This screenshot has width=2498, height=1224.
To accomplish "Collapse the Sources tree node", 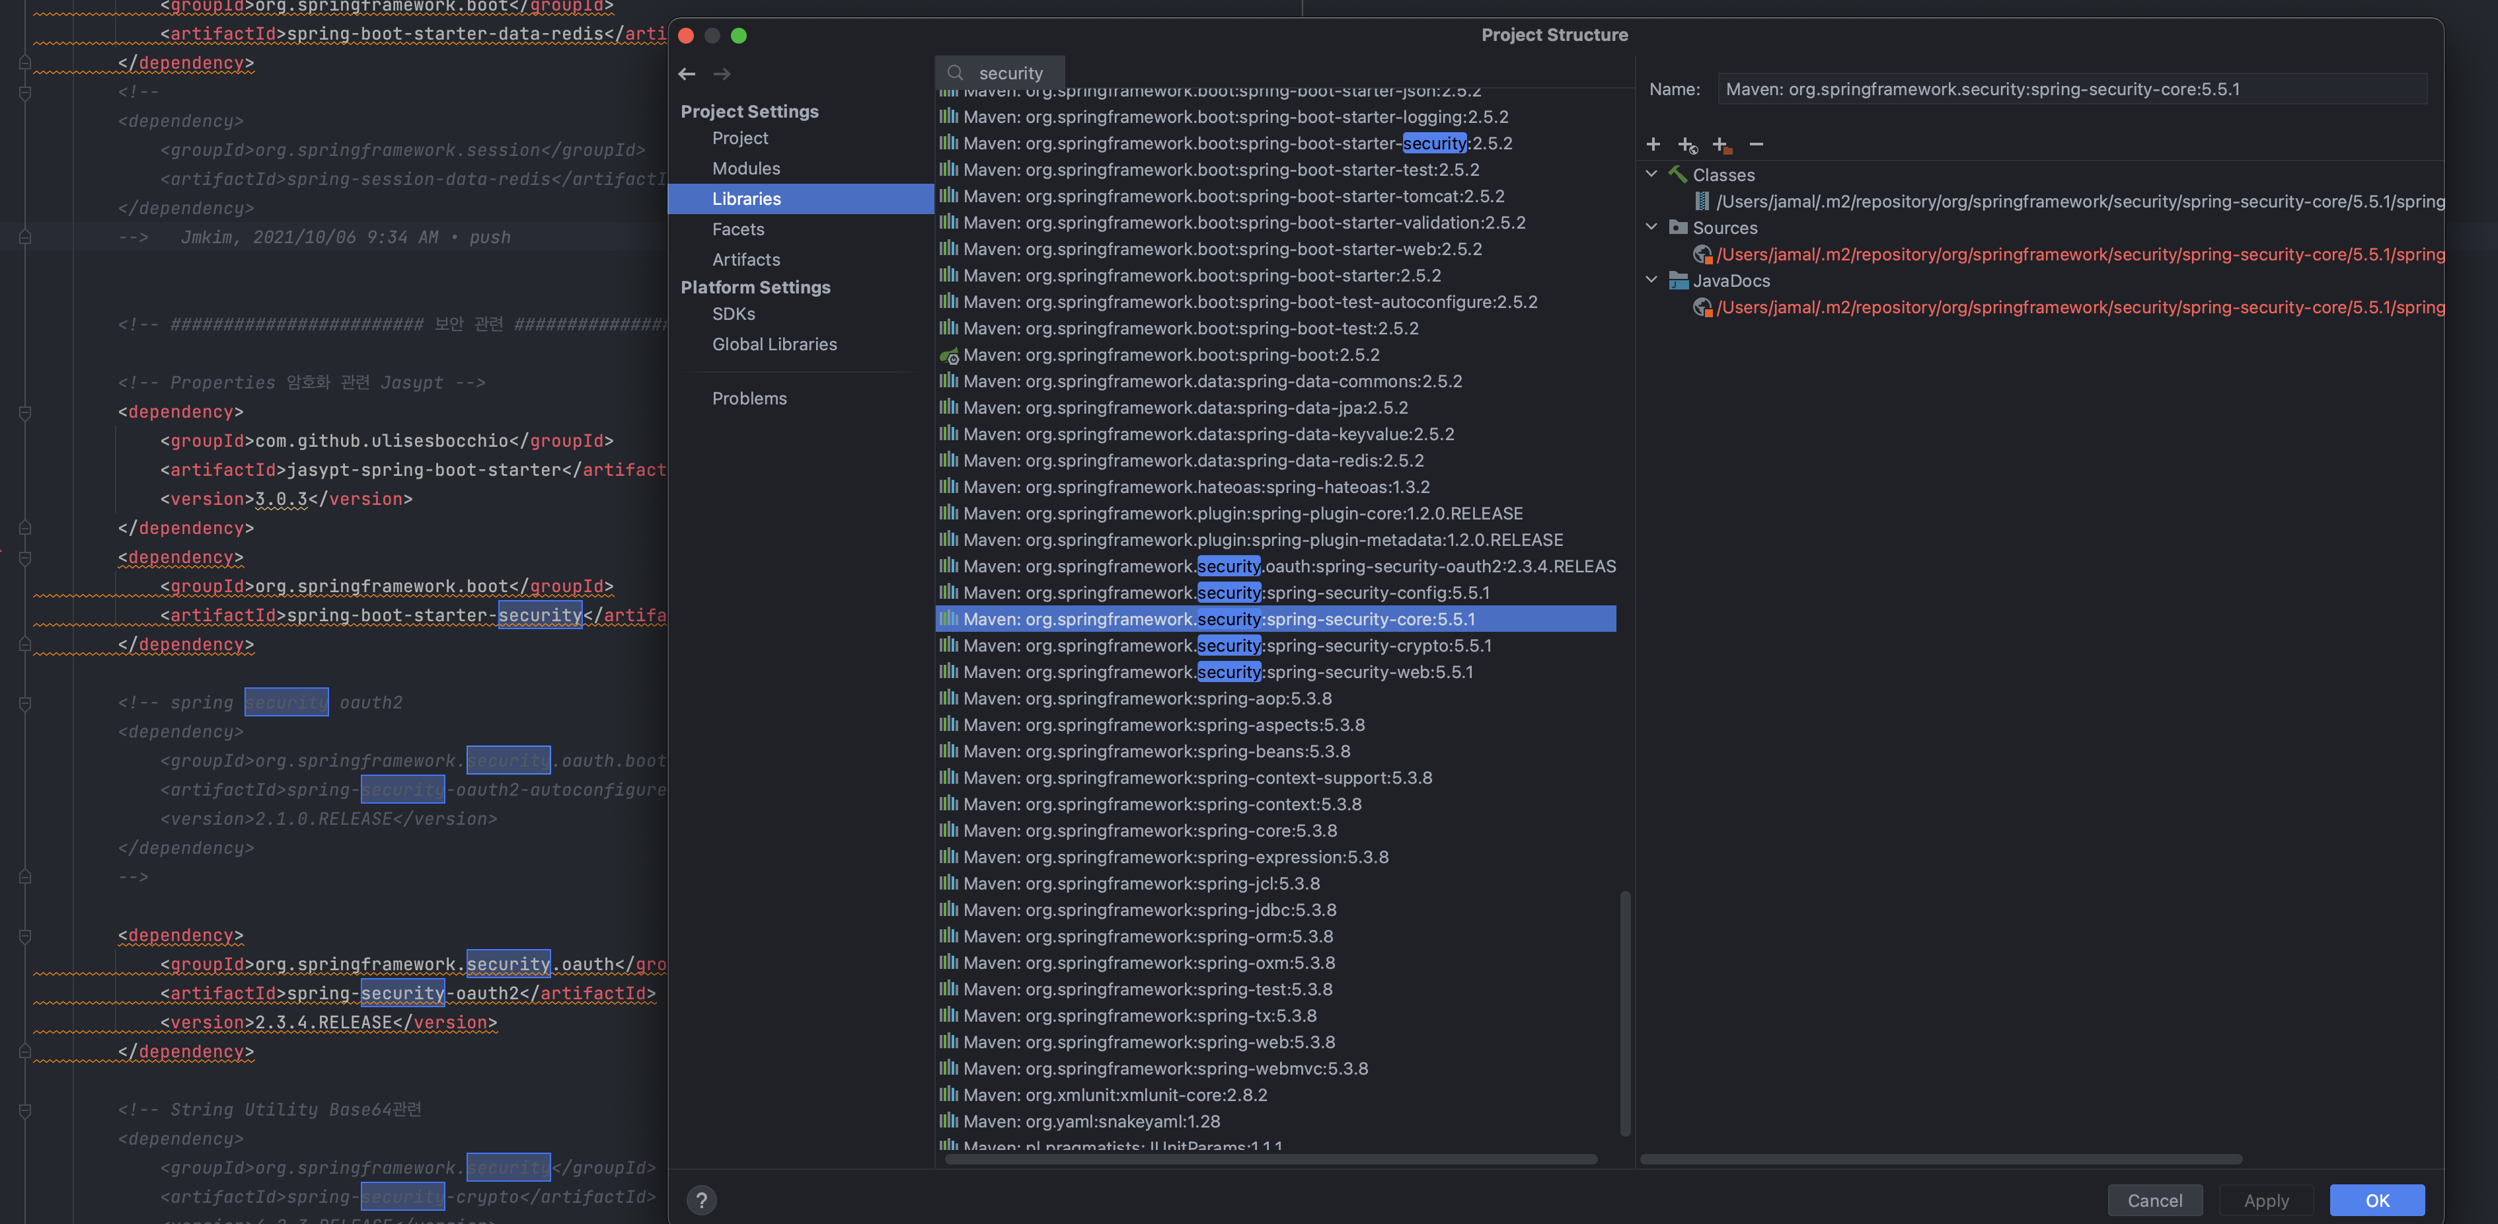I will point(1651,227).
